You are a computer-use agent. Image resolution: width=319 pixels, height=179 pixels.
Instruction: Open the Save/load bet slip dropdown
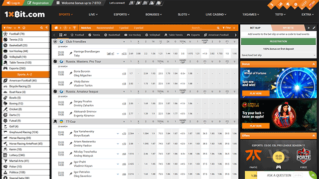coord(278,55)
